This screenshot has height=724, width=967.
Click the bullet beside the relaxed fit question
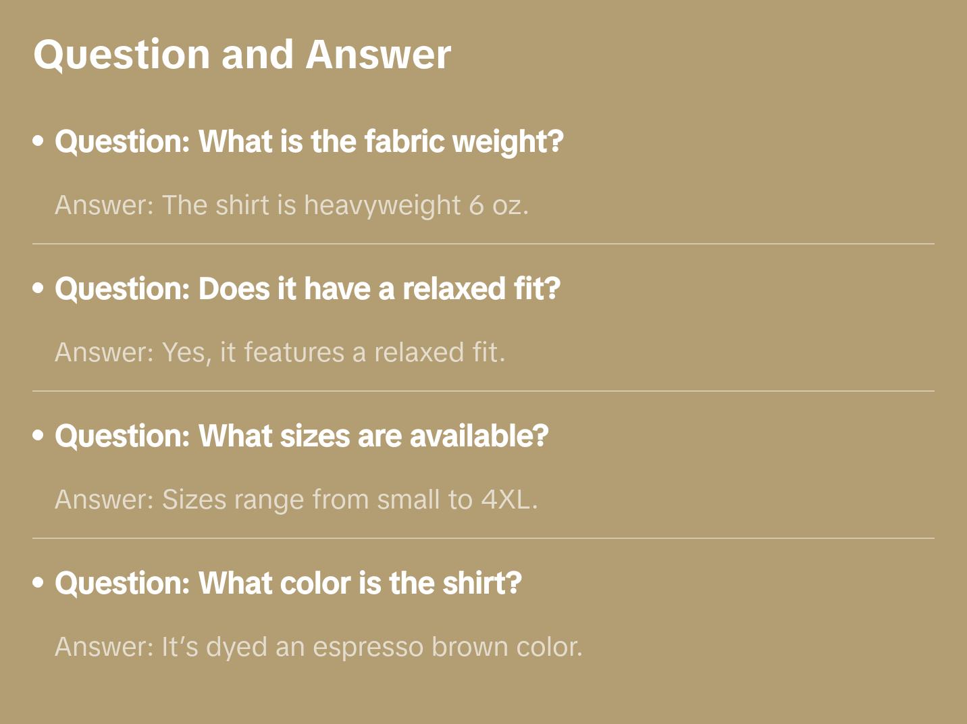click(x=38, y=288)
